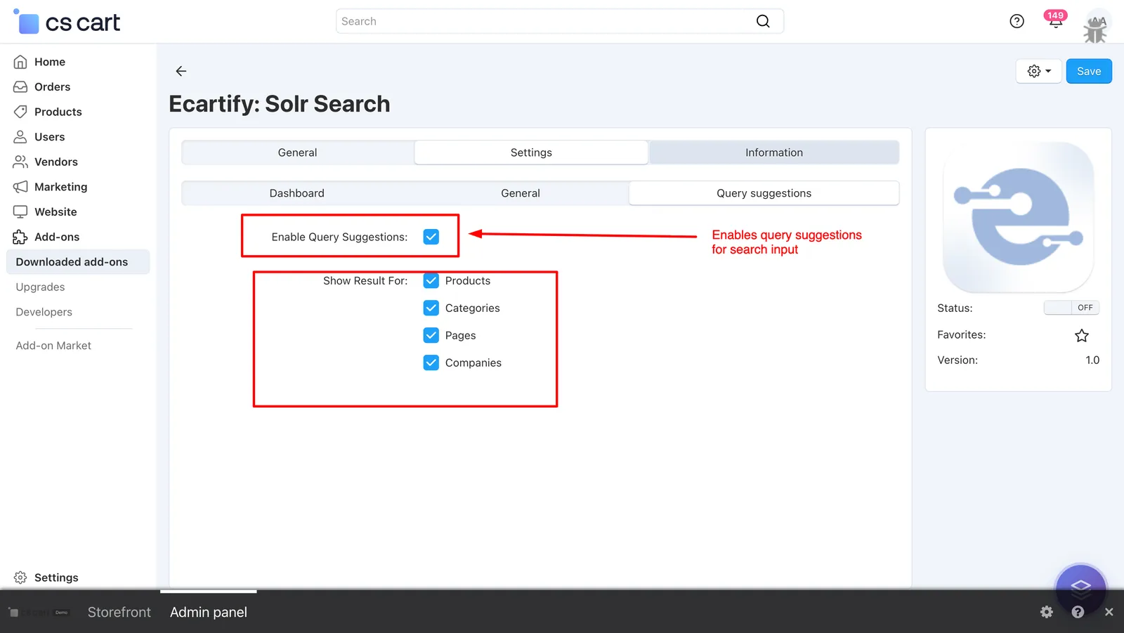This screenshot has width=1124, height=633.
Task: Open Add-on Market link
Action: pos(53,346)
